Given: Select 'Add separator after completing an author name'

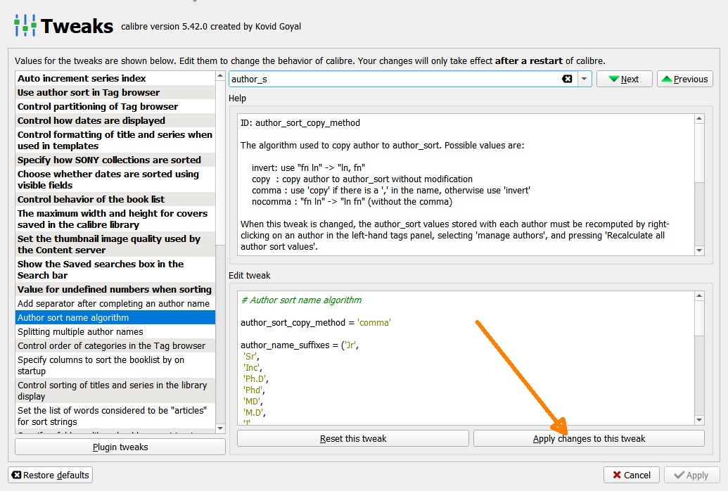Looking at the screenshot, I should 115,303.
